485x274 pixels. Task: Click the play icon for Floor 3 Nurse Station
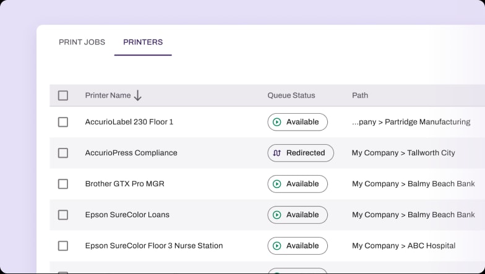coord(277,246)
